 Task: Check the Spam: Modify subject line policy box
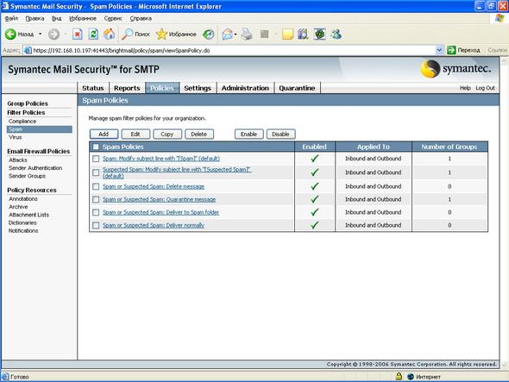[x=96, y=159]
